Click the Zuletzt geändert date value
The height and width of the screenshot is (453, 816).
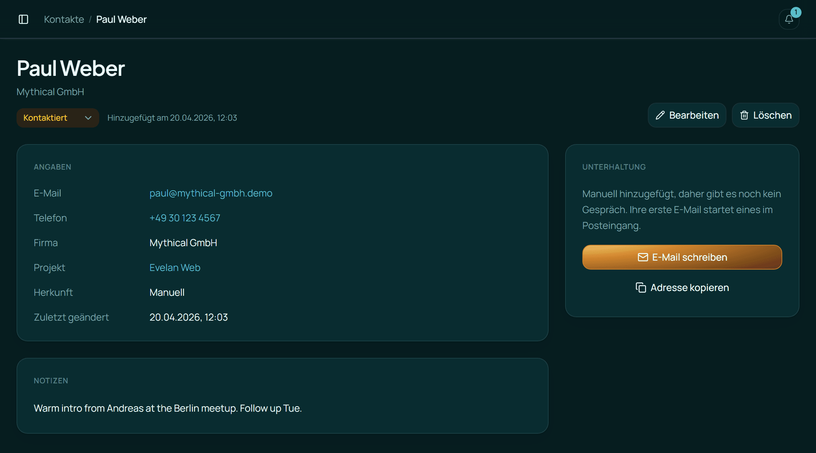click(188, 317)
